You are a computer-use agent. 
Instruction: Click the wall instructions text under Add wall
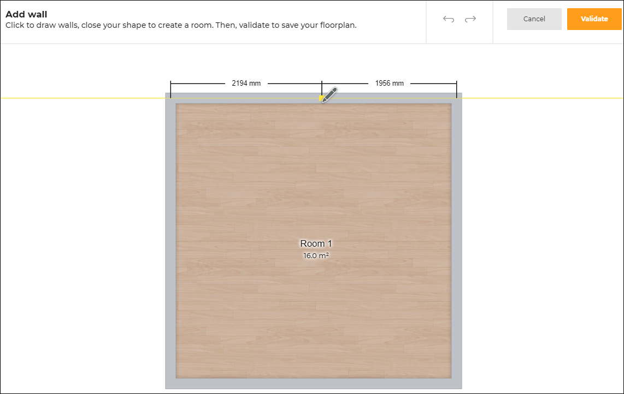point(180,25)
